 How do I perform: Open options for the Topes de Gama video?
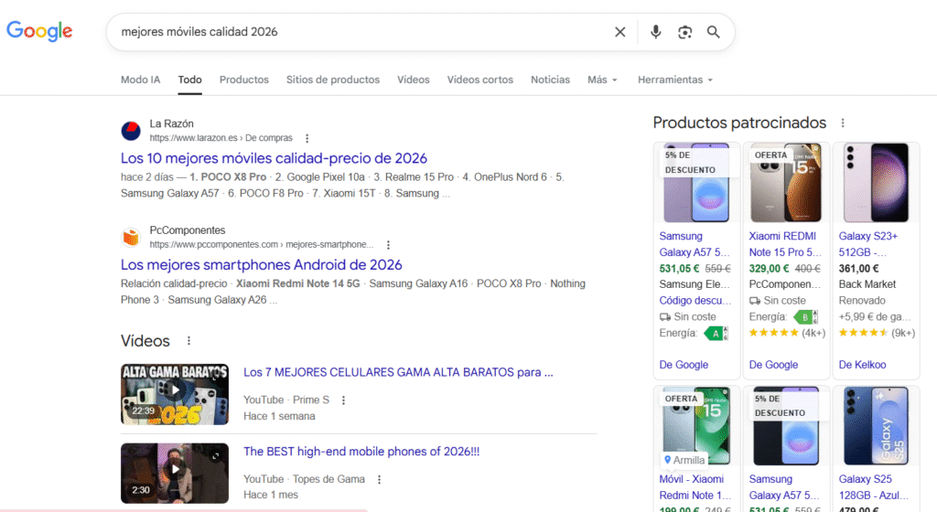(379, 479)
